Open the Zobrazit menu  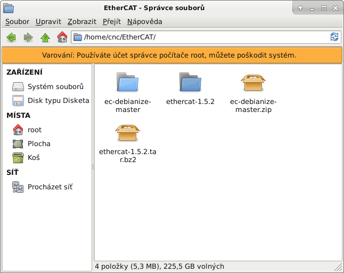pyautogui.click(x=81, y=22)
